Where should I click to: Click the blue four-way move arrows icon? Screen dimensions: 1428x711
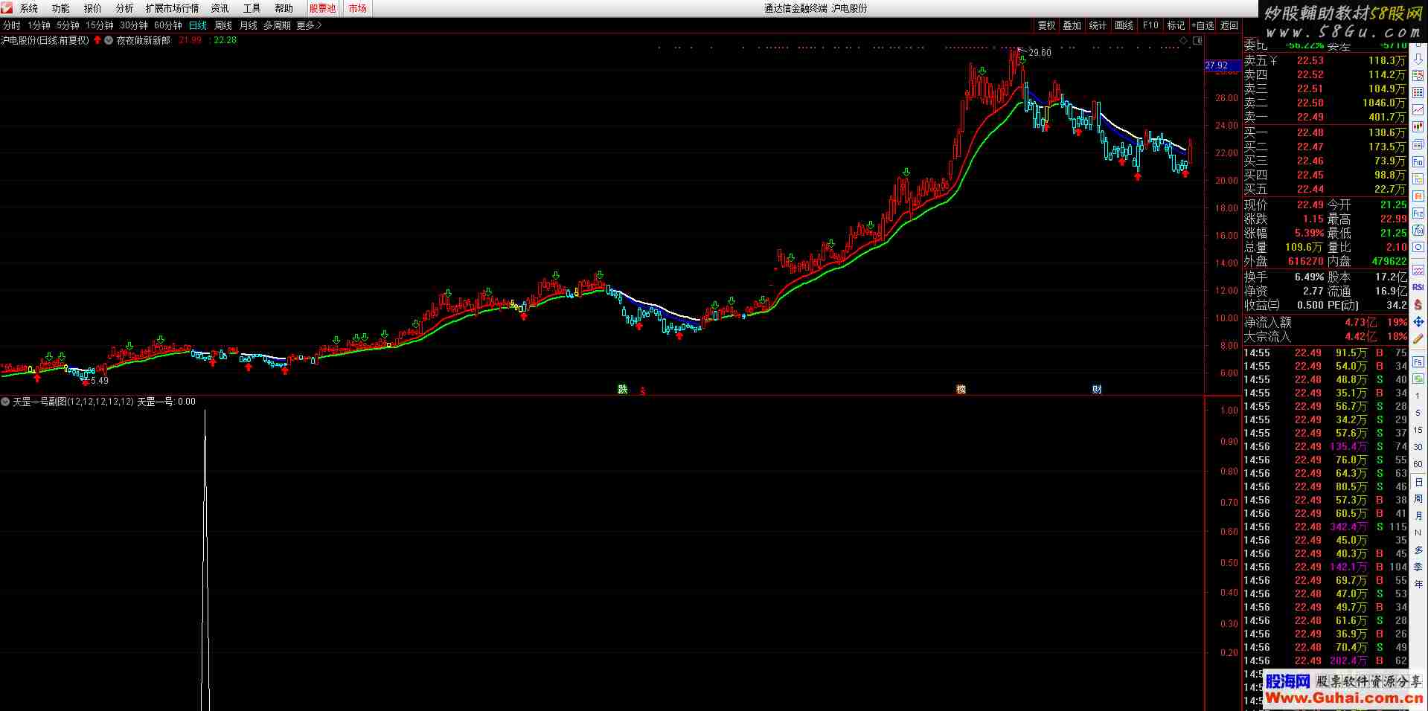coord(1418,322)
